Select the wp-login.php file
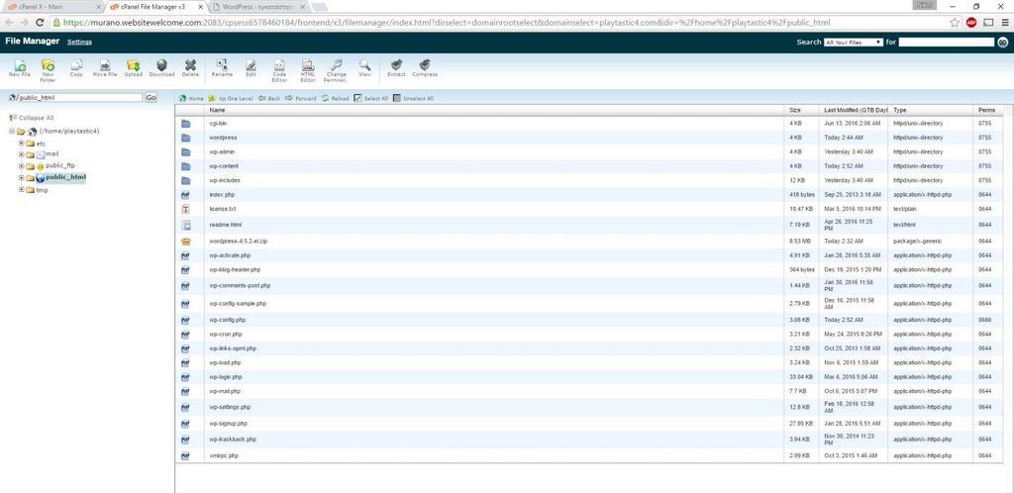Image resolution: width=1014 pixels, height=493 pixels. (588, 377)
